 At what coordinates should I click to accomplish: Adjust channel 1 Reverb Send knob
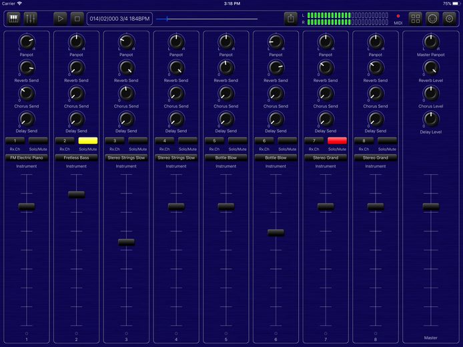coord(27,67)
